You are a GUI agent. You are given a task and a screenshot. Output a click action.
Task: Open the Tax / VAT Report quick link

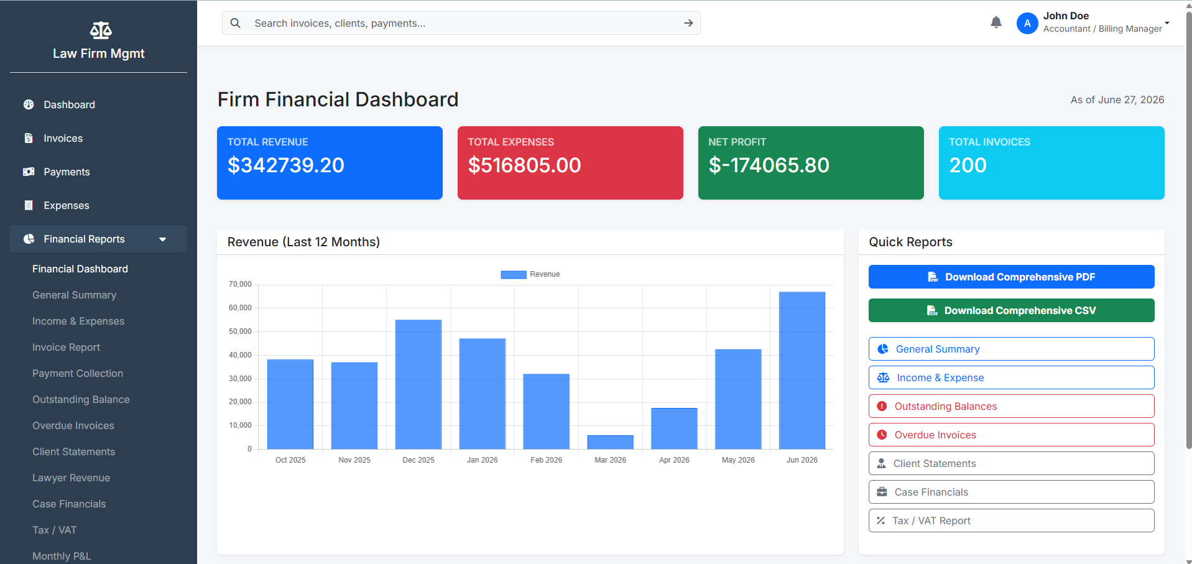[x=1011, y=520]
